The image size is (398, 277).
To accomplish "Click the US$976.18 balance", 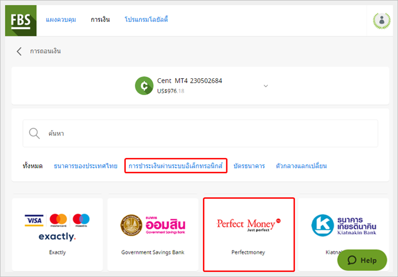I will tap(171, 91).
